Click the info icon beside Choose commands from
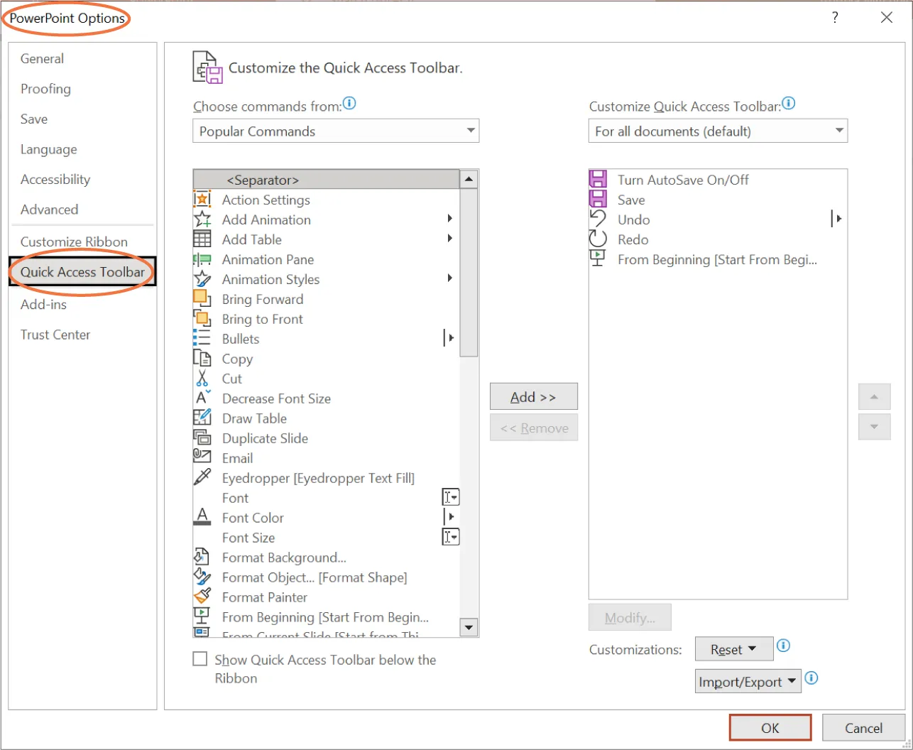The image size is (913, 750). tap(349, 103)
